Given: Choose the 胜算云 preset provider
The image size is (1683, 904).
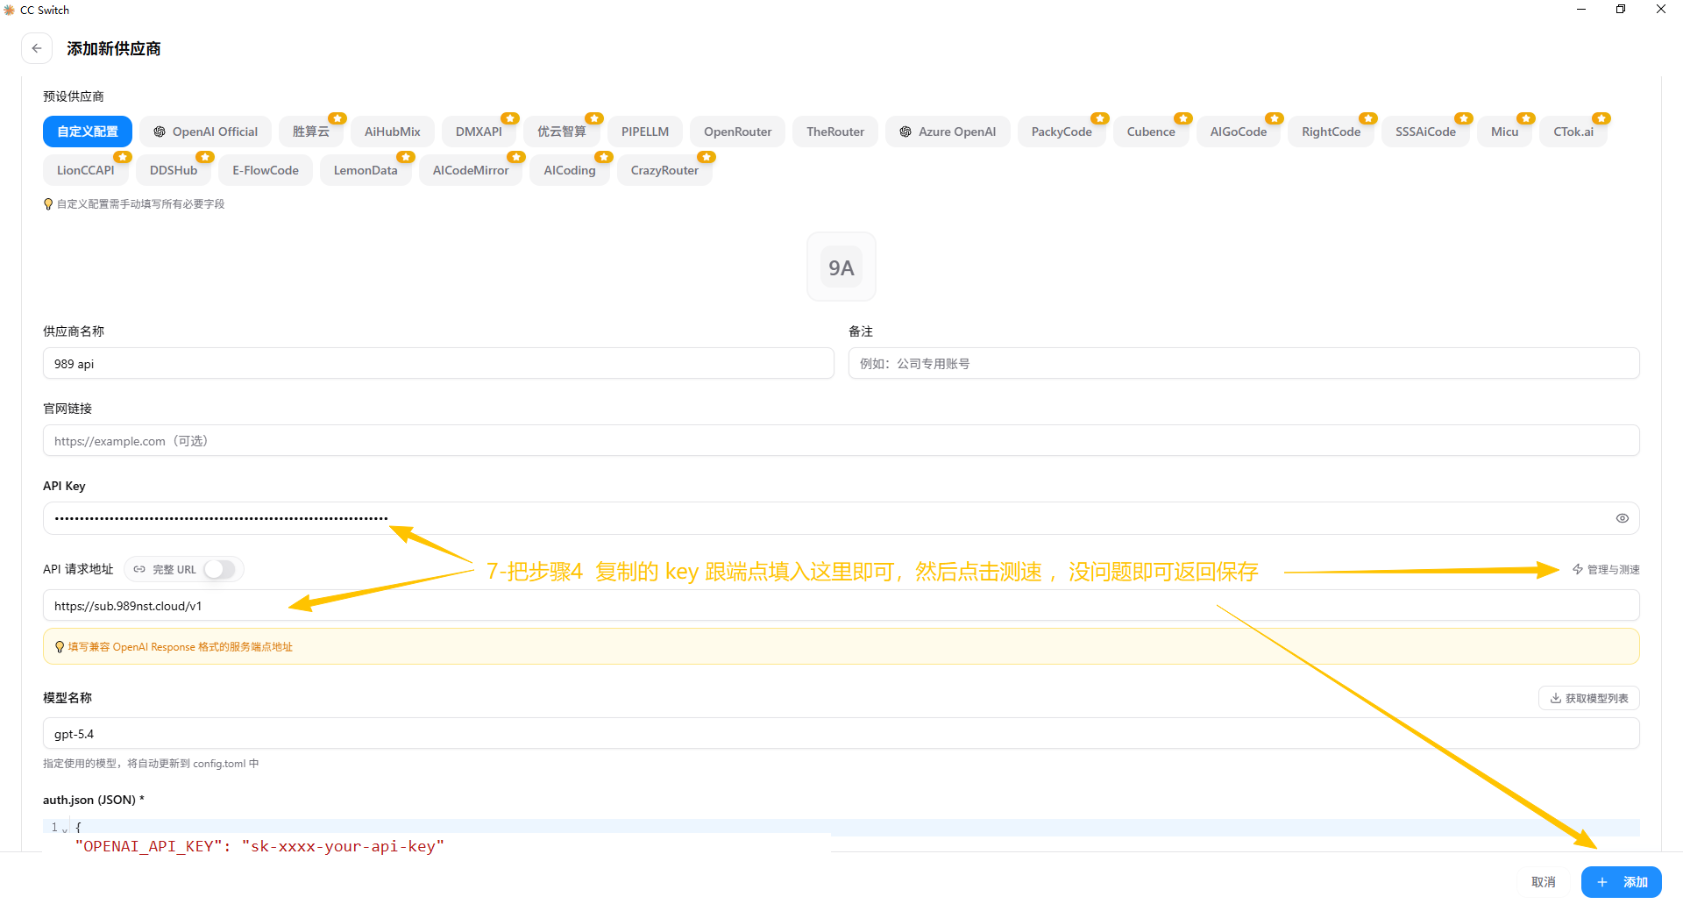Looking at the screenshot, I should [311, 132].
